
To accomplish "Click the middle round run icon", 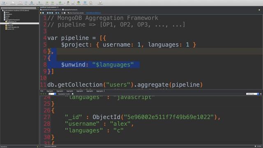I will pyautogui.click(x=50, y=13).
